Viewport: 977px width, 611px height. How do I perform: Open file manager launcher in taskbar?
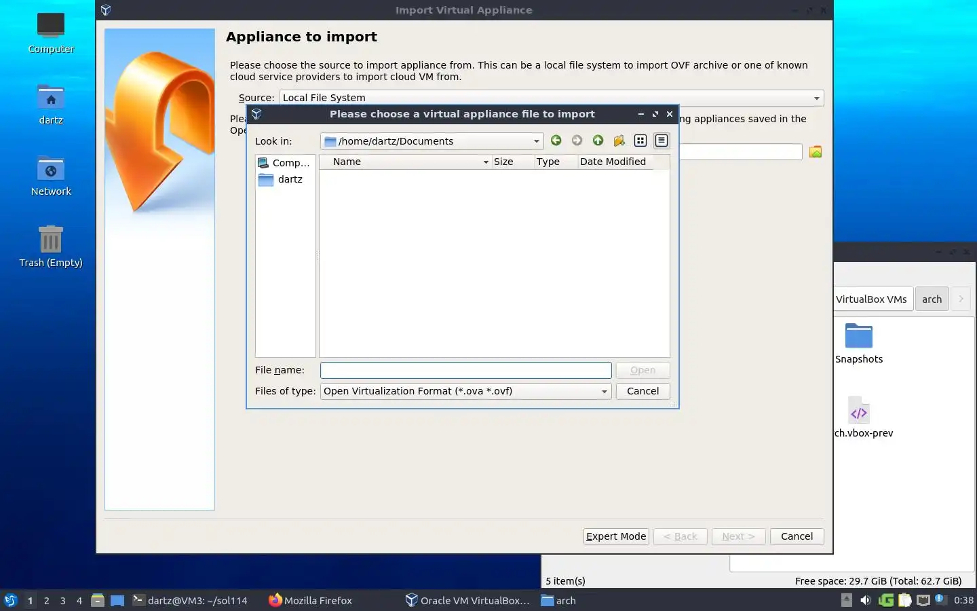point(98,600)
